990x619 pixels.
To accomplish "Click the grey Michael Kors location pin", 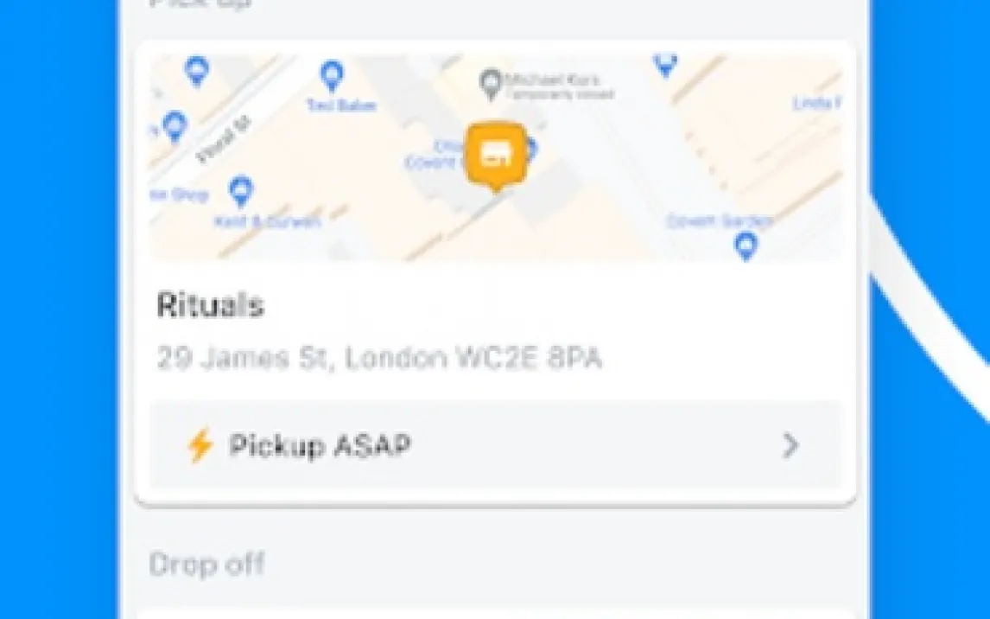I will point(491,85).
